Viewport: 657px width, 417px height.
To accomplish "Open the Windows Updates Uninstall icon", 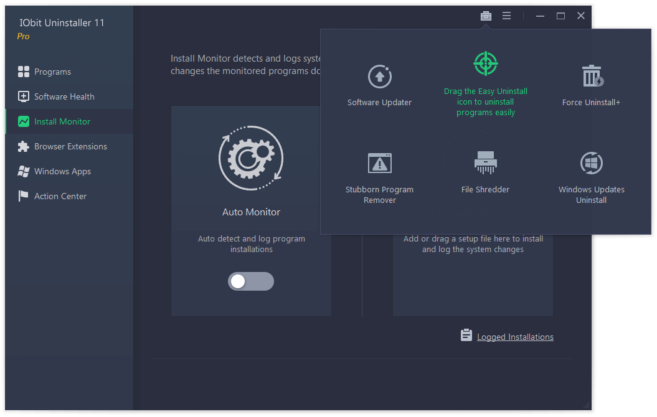I will click(x=591, y=163).
